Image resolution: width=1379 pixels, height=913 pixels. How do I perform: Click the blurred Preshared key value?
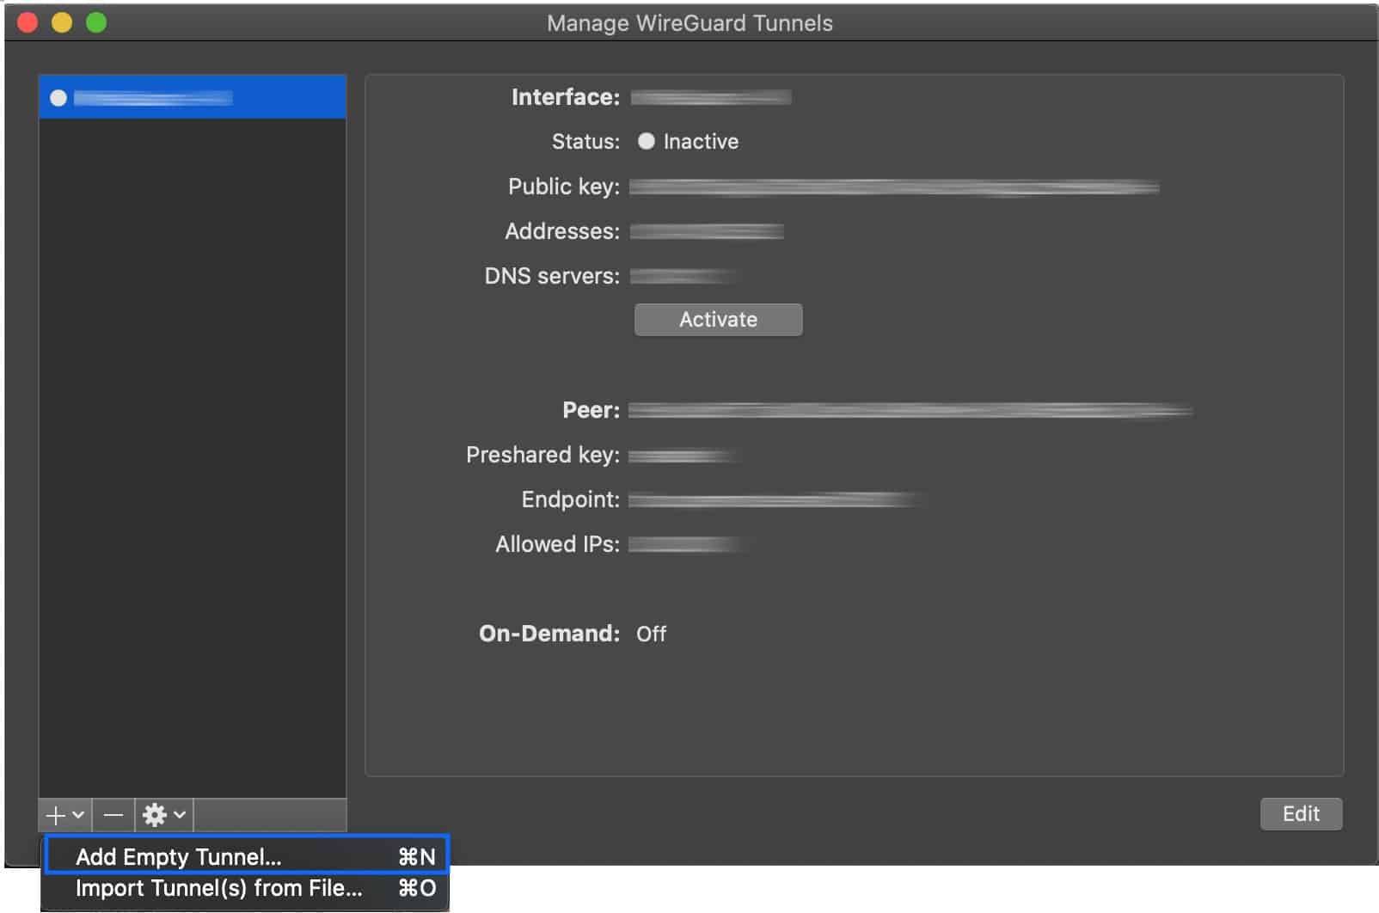683,455
